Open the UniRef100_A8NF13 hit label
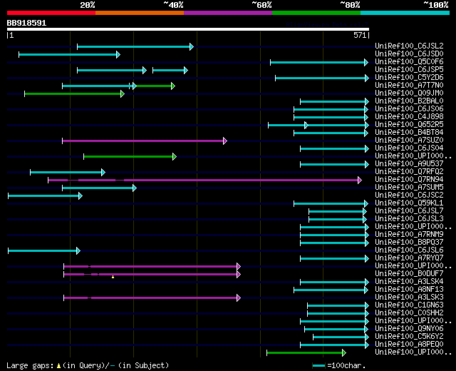This screenshot has height=371, width=456. click(409, 290)
